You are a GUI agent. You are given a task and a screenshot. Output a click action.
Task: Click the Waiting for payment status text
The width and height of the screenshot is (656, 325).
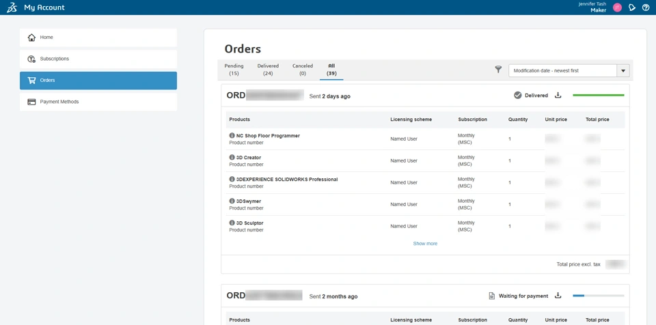pos(523,296)
